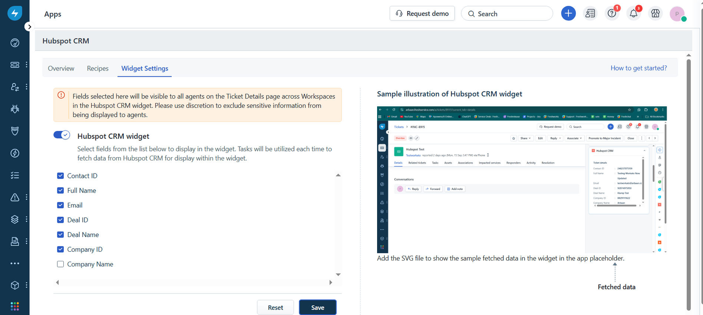
Task: Uncheck the Deal ID checkbox
Action: click(60, 220)
